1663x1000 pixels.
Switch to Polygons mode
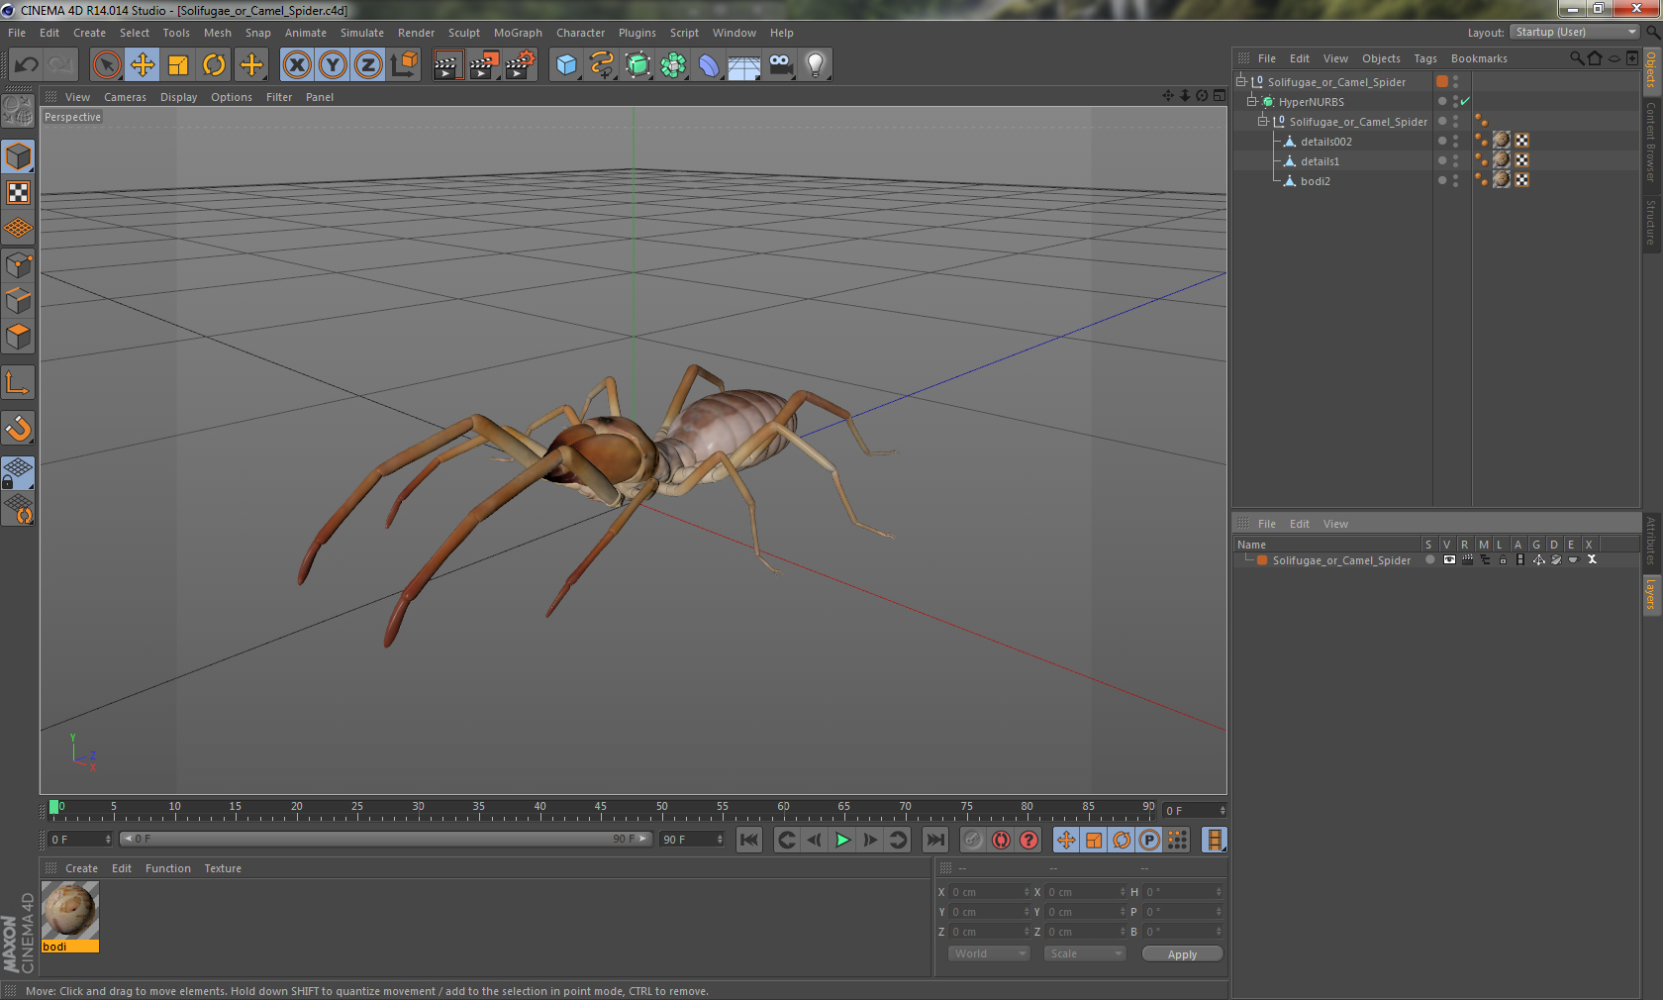(x=18, y=337)
